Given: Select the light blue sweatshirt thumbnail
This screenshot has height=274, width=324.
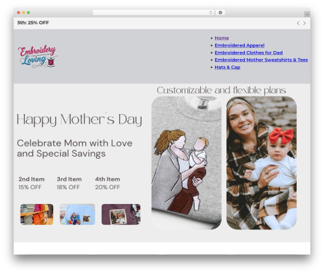Looking at the screenshot, I should (x=77, y=214).
